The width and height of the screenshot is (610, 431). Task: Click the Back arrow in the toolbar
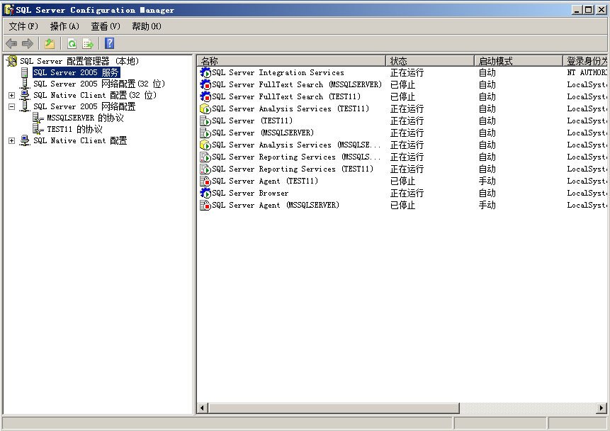point(11,43)
